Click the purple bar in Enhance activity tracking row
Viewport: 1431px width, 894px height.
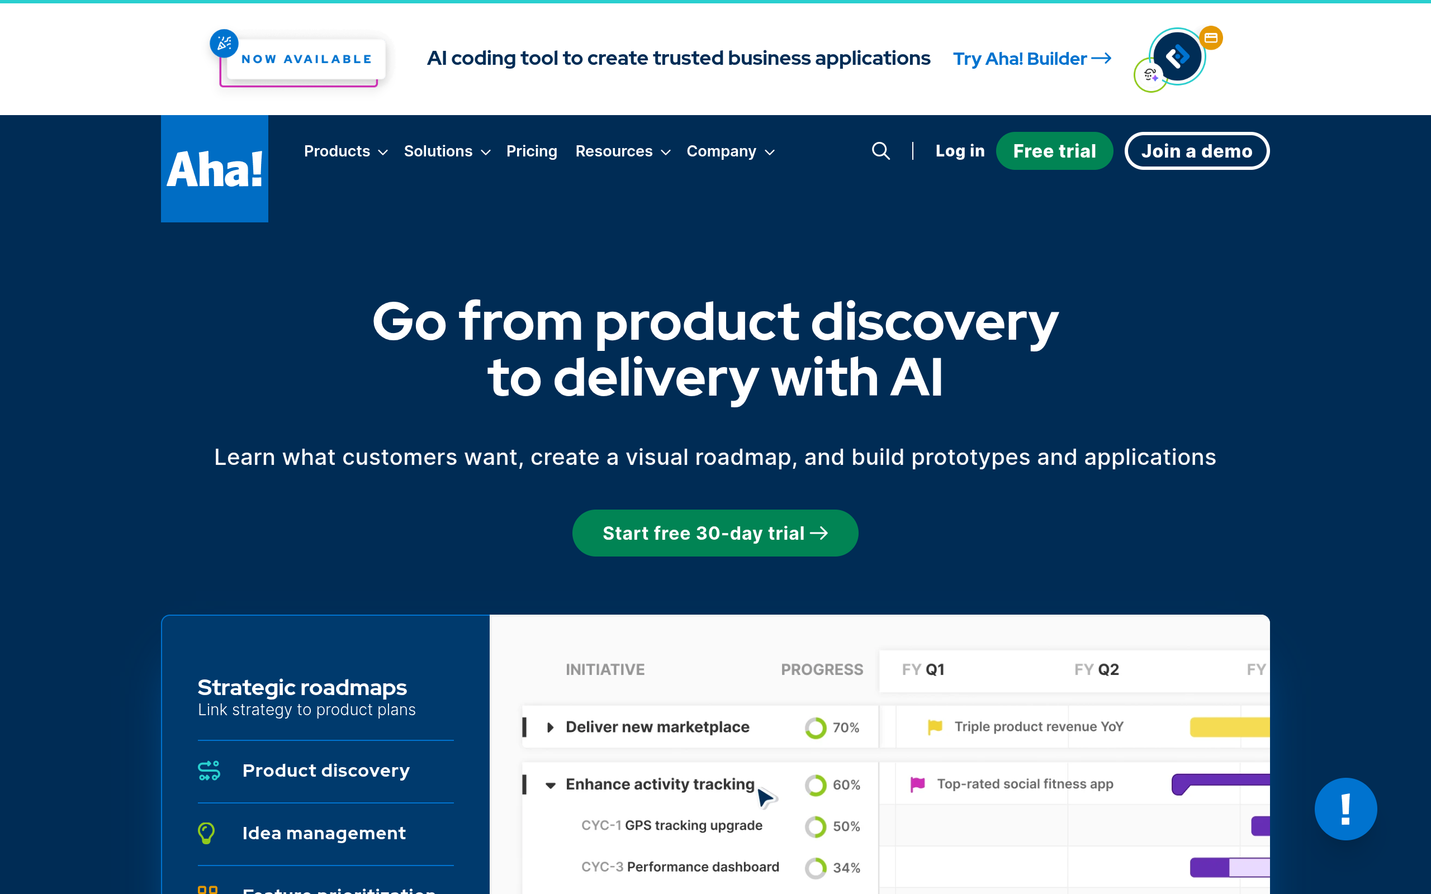[1220, 783]
